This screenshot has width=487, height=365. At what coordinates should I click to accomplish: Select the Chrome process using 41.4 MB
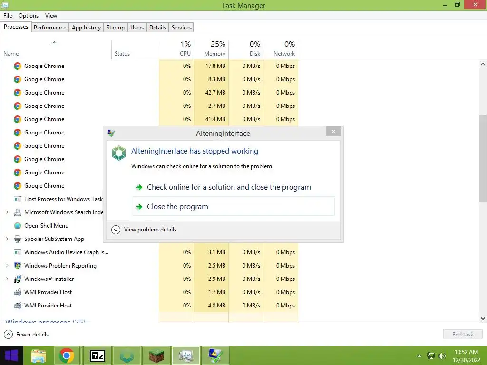pyautogui.click(x=149, y=119)
